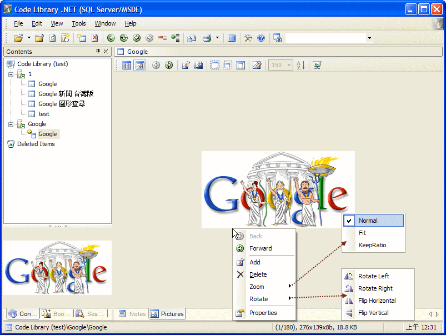Click the slideshow presentation icon

point(317,65)
